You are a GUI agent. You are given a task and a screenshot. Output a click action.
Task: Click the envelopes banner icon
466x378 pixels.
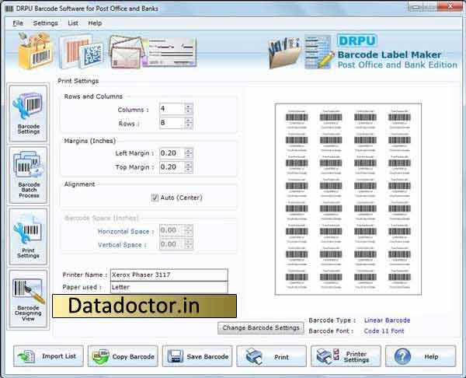125,52
